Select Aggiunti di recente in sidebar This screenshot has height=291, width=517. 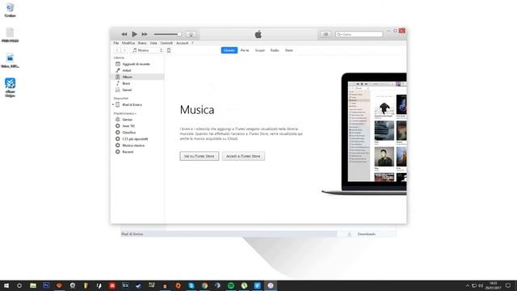click(x=137, y=64)
